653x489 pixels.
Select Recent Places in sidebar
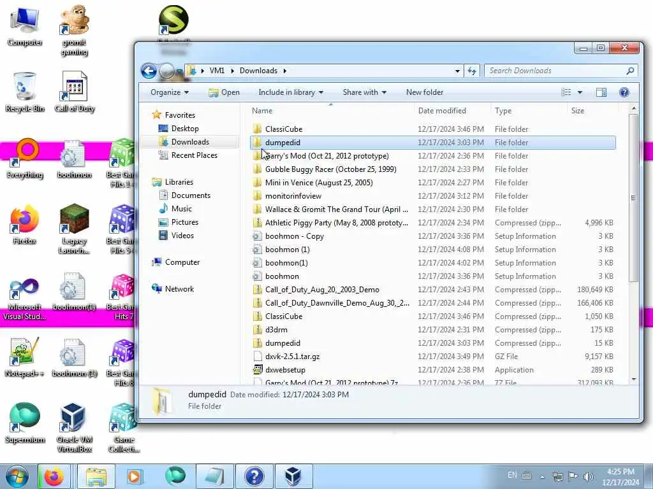point(194,155)
